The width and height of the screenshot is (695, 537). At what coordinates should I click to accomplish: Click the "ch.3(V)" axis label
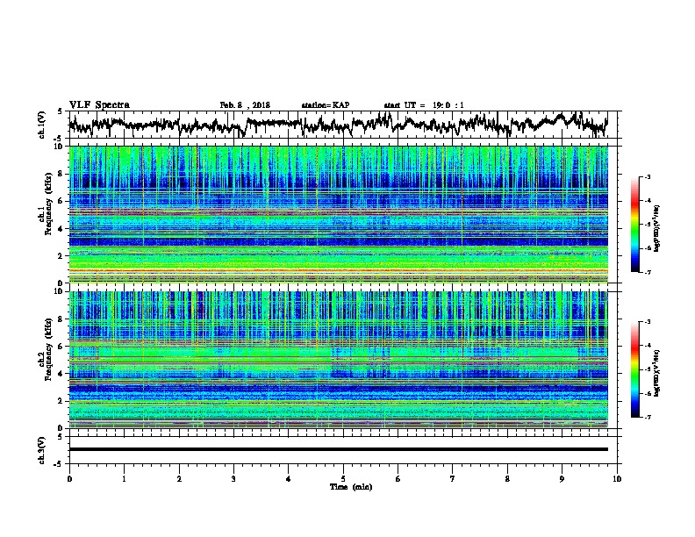(x=42, y=450)
